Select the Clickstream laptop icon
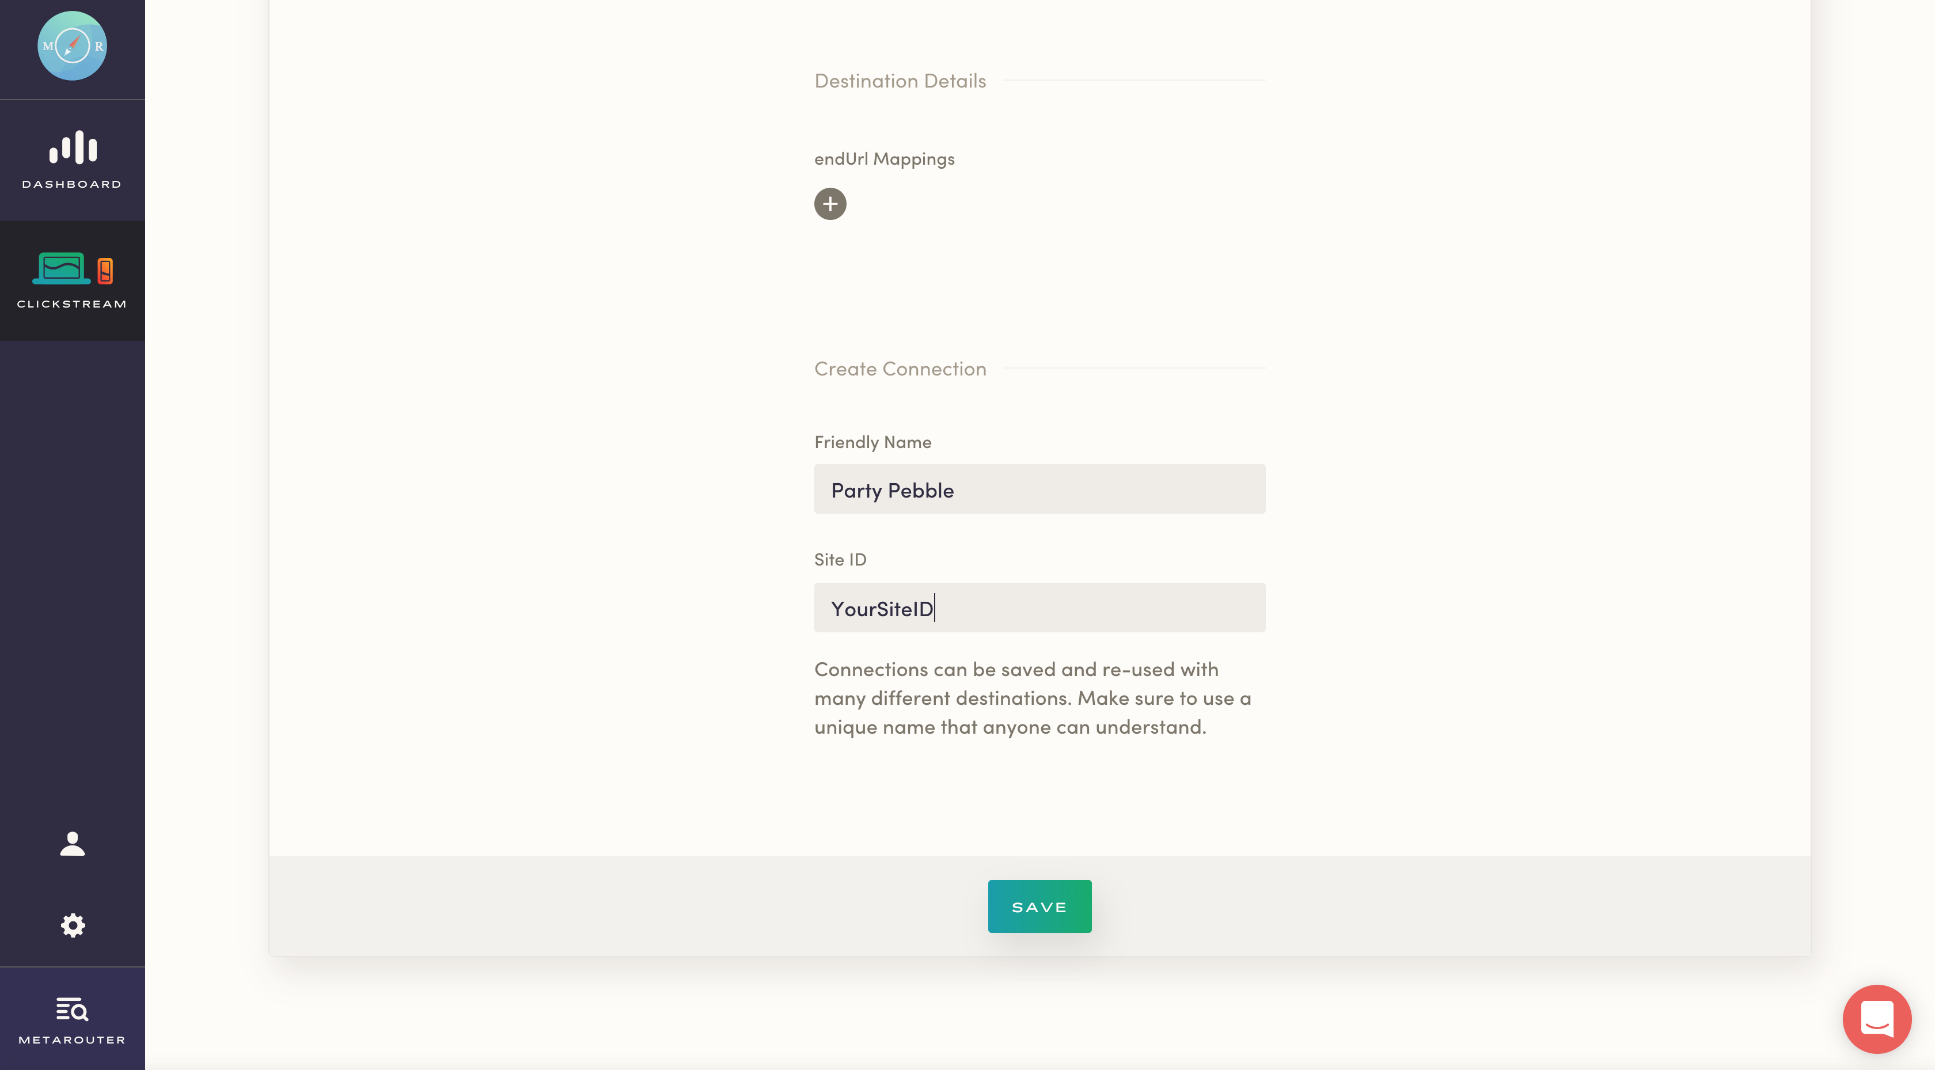This screenshot has width=1935, height=1070. point(62,268)
